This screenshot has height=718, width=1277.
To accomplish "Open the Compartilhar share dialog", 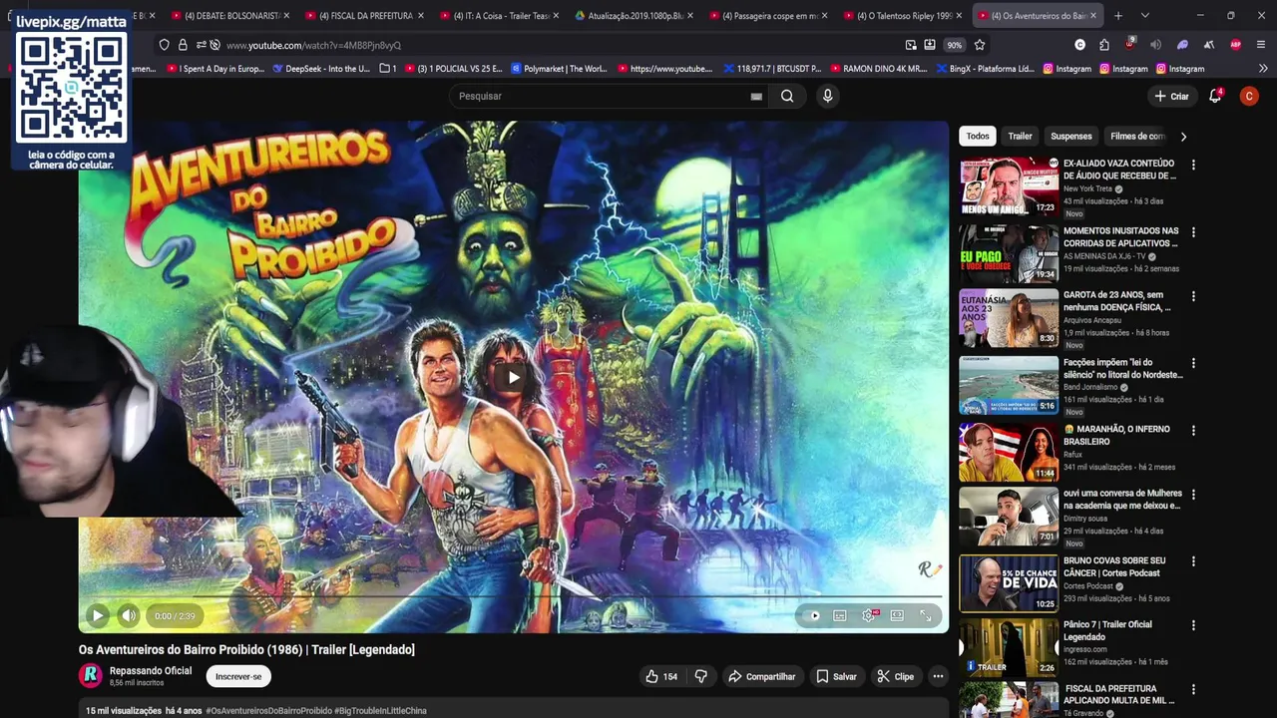I will 762,676.
